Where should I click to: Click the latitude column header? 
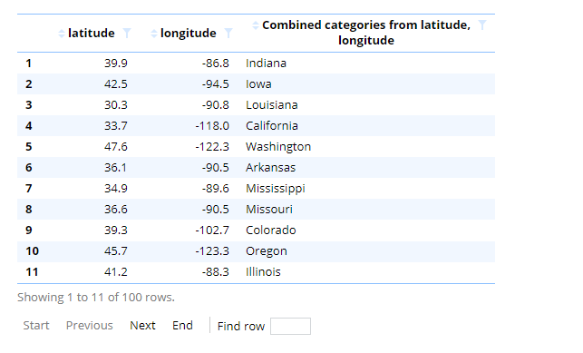click(x=91, y=34)
